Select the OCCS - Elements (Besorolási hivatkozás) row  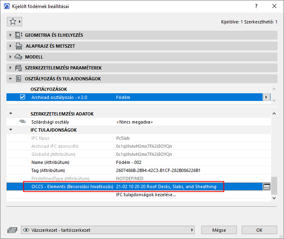(135, 187)
